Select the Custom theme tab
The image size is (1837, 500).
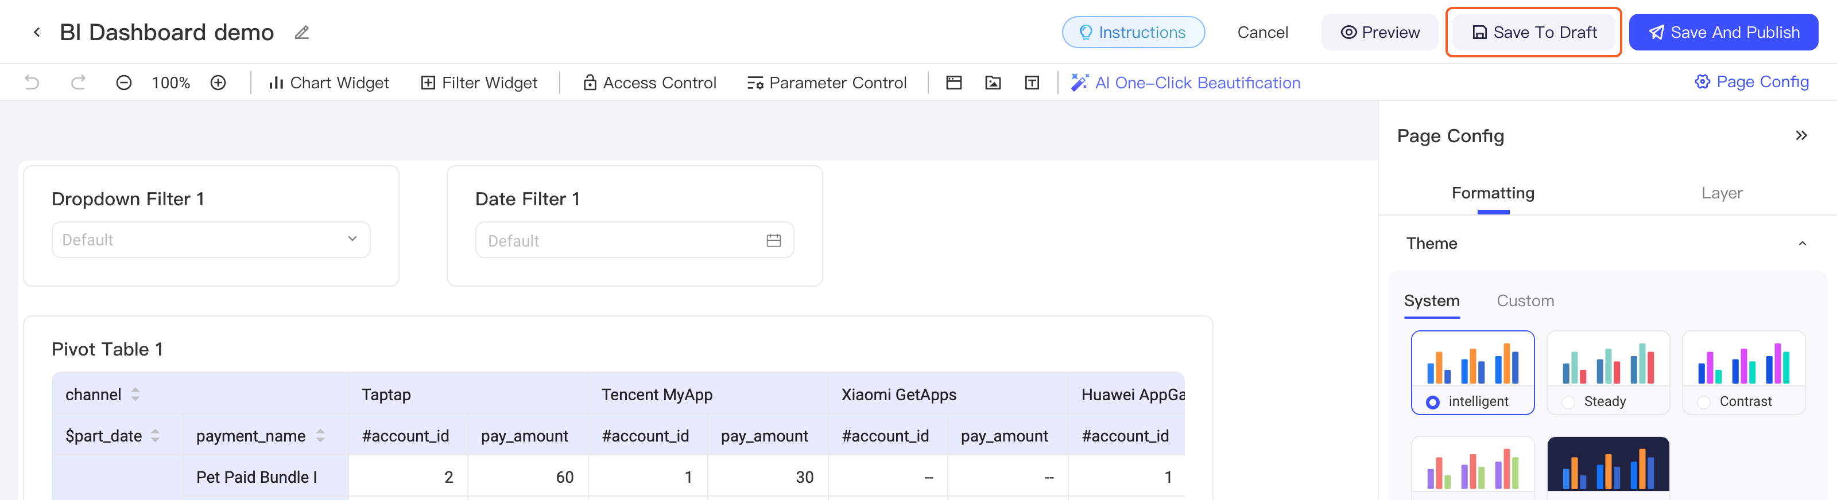(x=1525, y=300)
